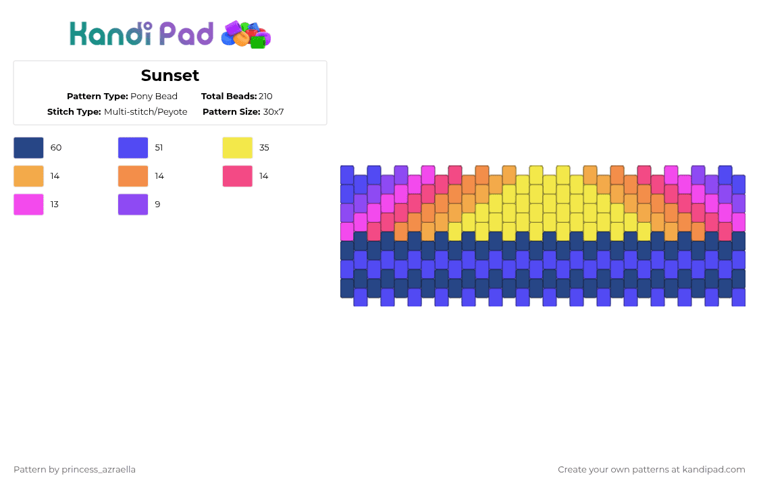The height and width of the screenshot is (486, 759).
Task: Select the purple color swatch
Action: [x=133, y=205]
